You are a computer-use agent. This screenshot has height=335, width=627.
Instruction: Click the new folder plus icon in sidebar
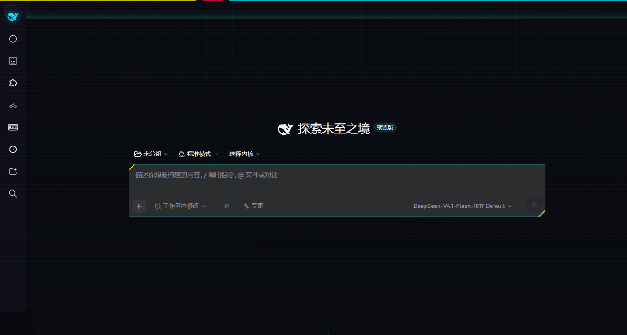(13, 172)
